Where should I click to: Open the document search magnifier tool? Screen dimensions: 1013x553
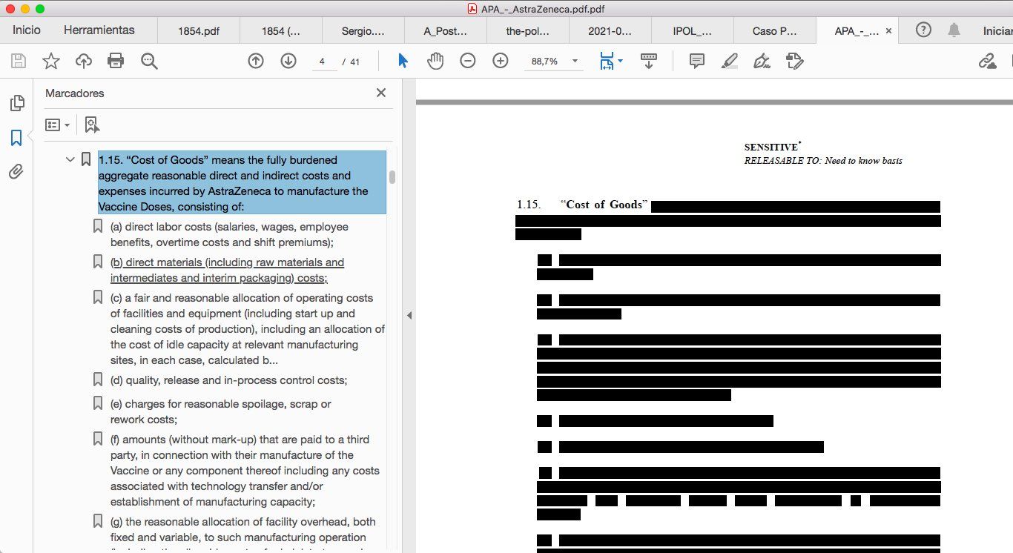click(x=148, y=61)
